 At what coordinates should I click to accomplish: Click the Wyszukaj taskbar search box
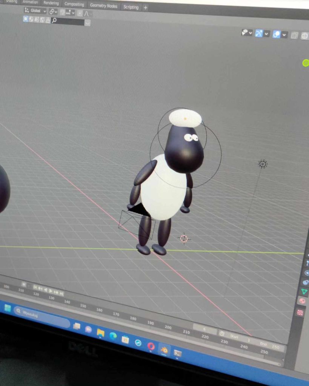click(x=42, y=316)
